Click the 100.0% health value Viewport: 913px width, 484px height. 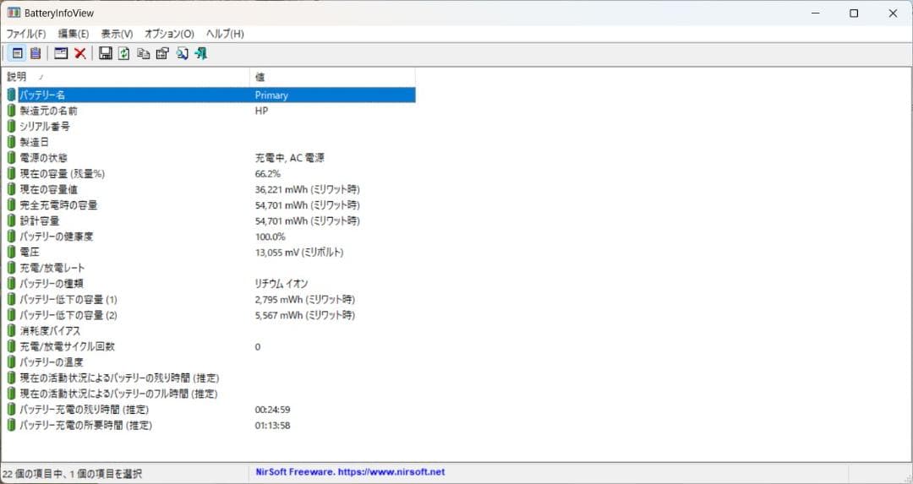tap(271, 237)
